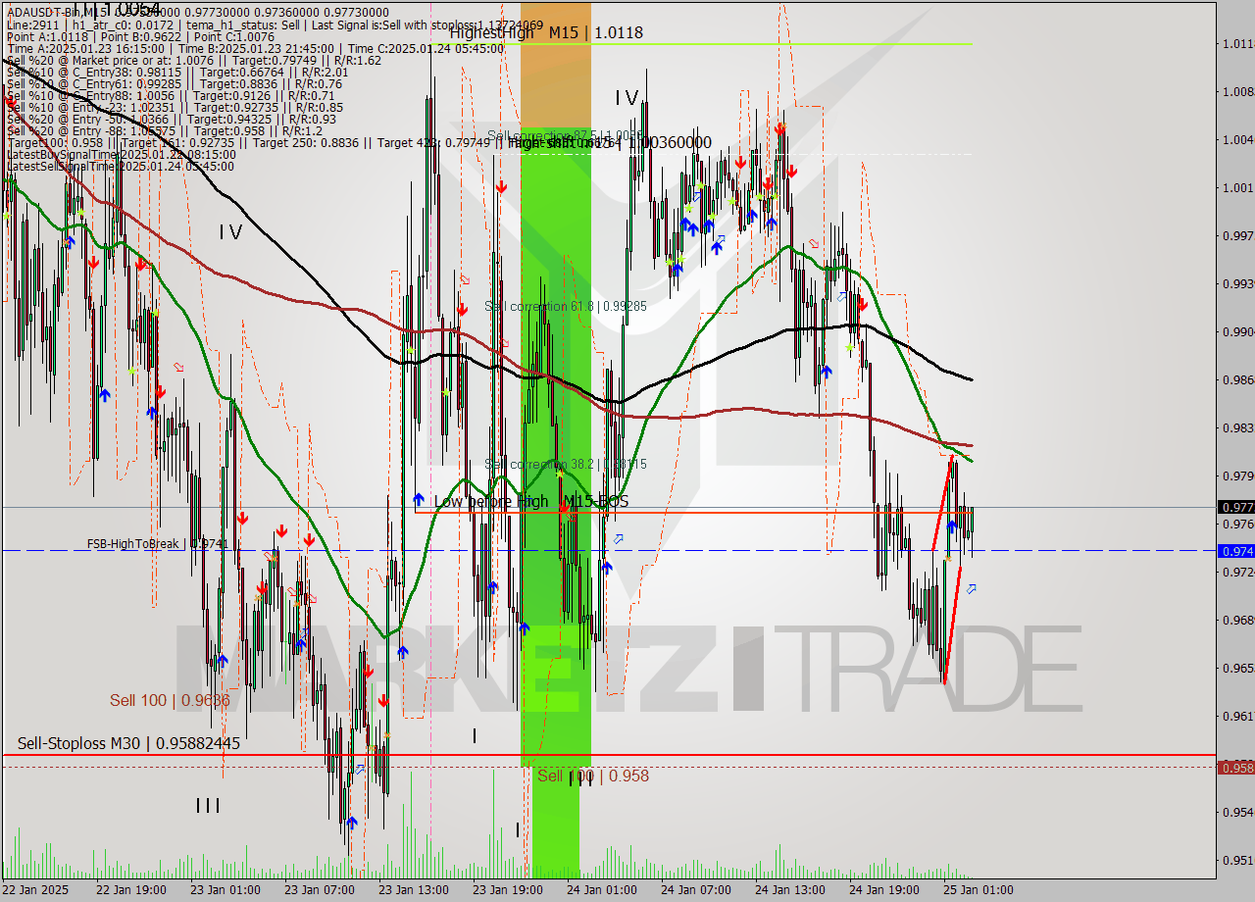Screen dimensions: 1255x902
Task: Click the 24 Jan 07:00 time label
Action: pyautogui.click(x=695, y=890)
